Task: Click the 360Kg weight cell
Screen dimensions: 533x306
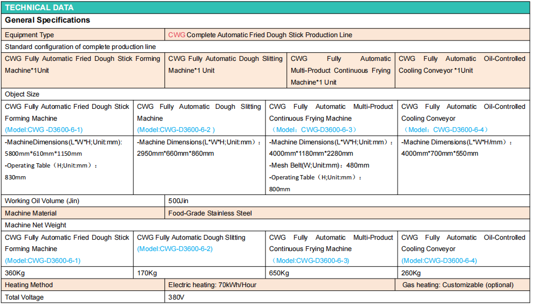Action: click(x=15, y=273)
